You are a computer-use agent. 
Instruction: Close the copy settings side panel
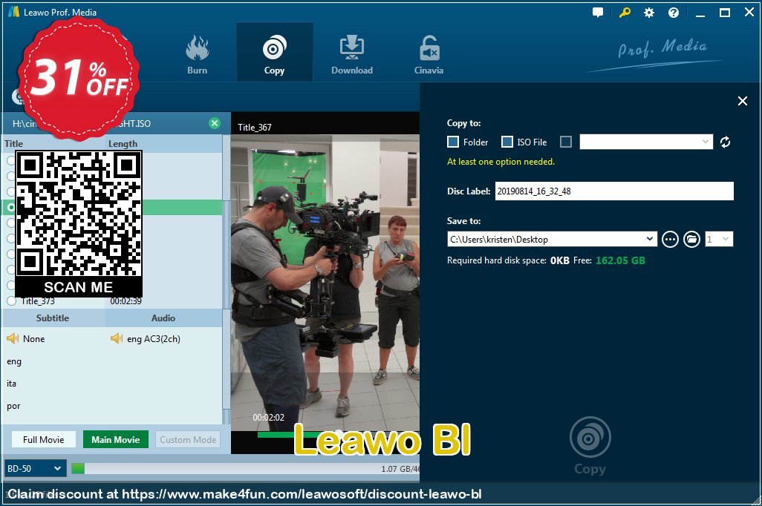tap(742, 101)
